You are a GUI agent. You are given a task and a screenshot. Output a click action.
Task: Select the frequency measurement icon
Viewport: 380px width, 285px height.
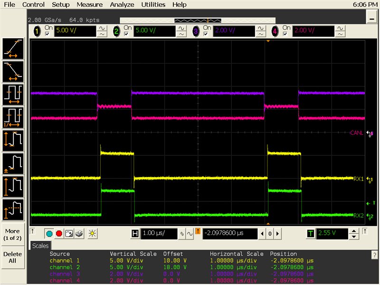click(13, 117)
